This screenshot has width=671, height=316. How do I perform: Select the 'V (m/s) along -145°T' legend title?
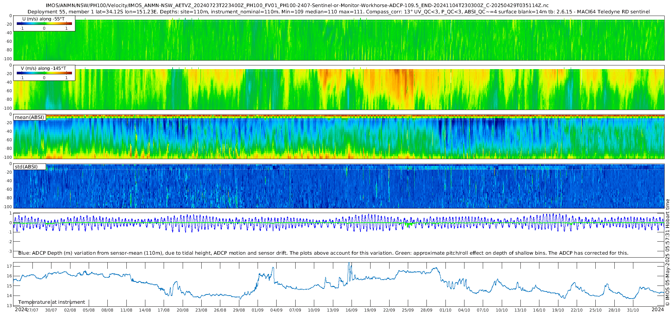coord(43,68)
